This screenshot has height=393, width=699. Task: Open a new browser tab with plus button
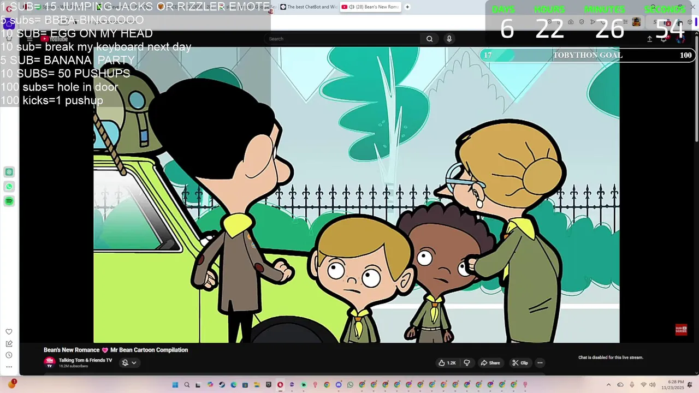(x=407, y=7)
